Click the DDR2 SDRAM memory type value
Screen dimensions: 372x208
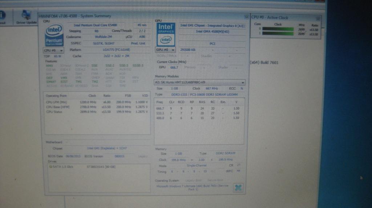(225, 153)
